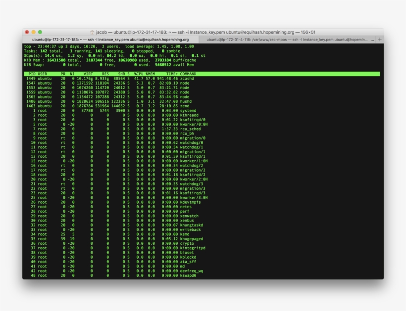The image size is (406, 311).
Task: Click the rcu_sched process row
Action: 112,129
